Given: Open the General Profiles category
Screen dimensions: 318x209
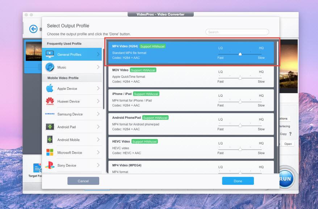Looking at the screenshot, I should click(x=72, y=54).
